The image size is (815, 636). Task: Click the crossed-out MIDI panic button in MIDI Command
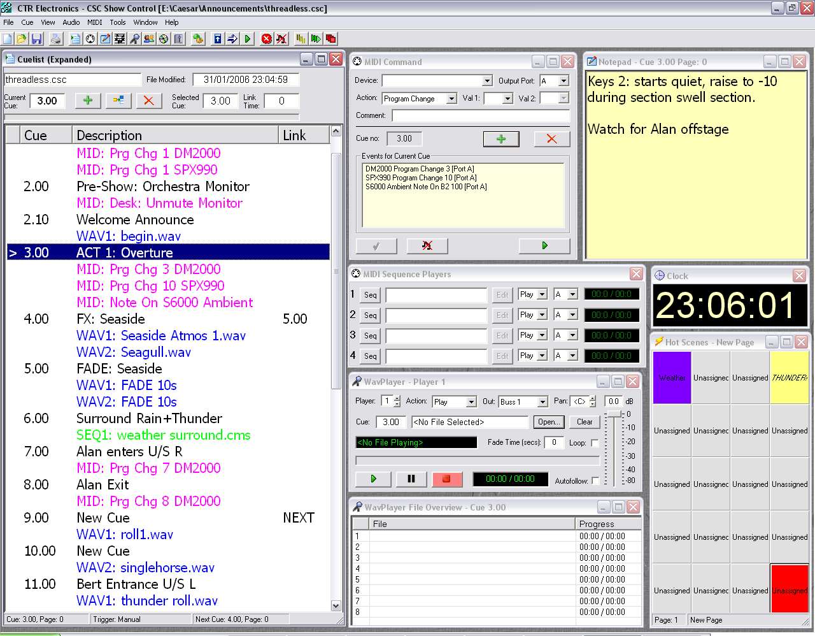(x=427, y=245)
